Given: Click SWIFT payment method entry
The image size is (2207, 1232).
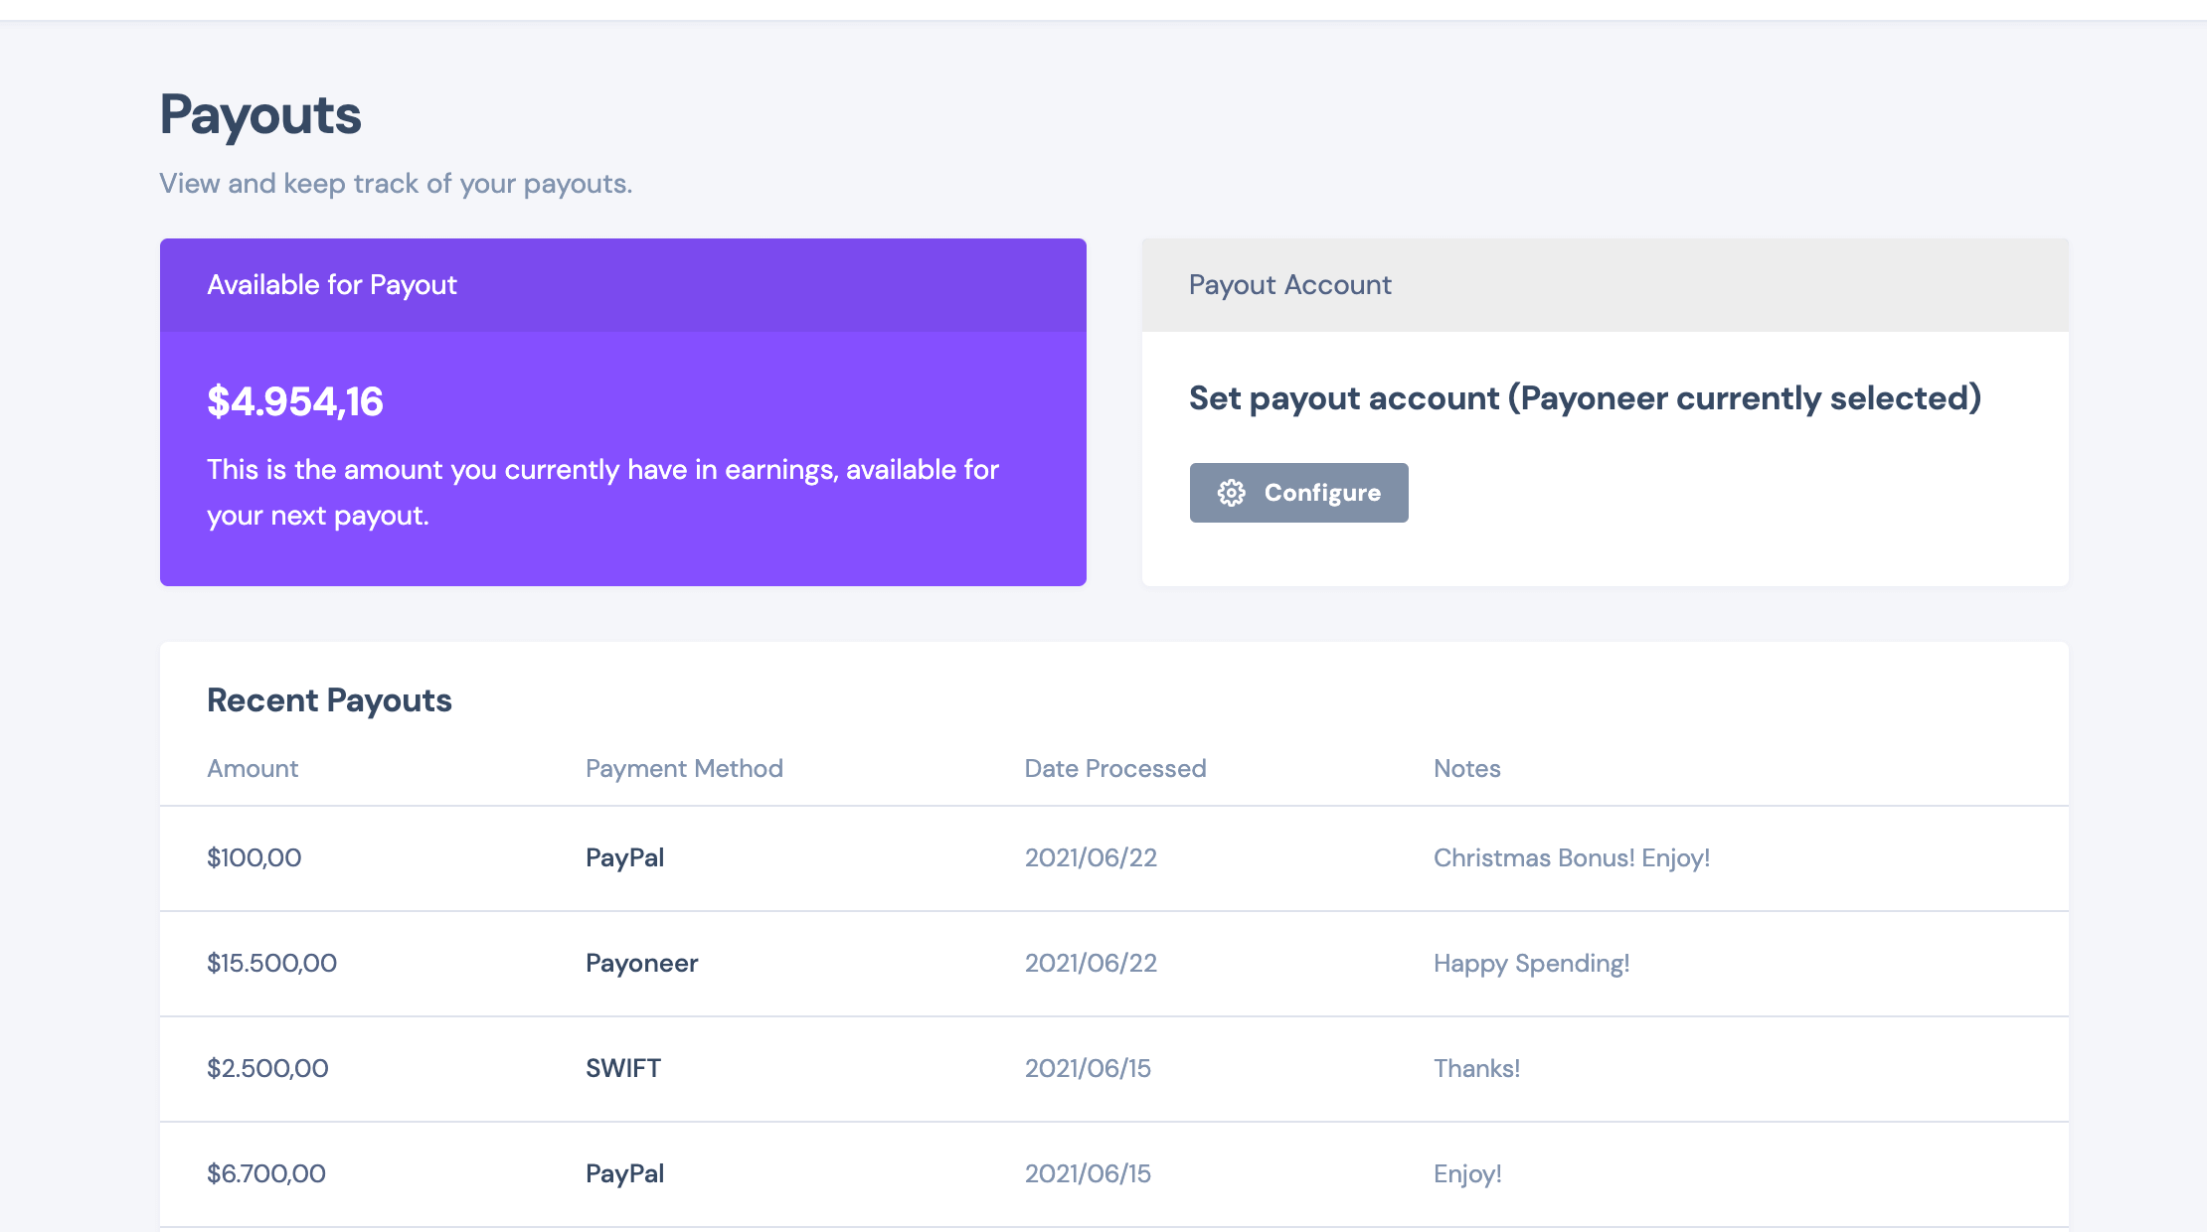Looking at the screenshot, I should click(622, 1068).
